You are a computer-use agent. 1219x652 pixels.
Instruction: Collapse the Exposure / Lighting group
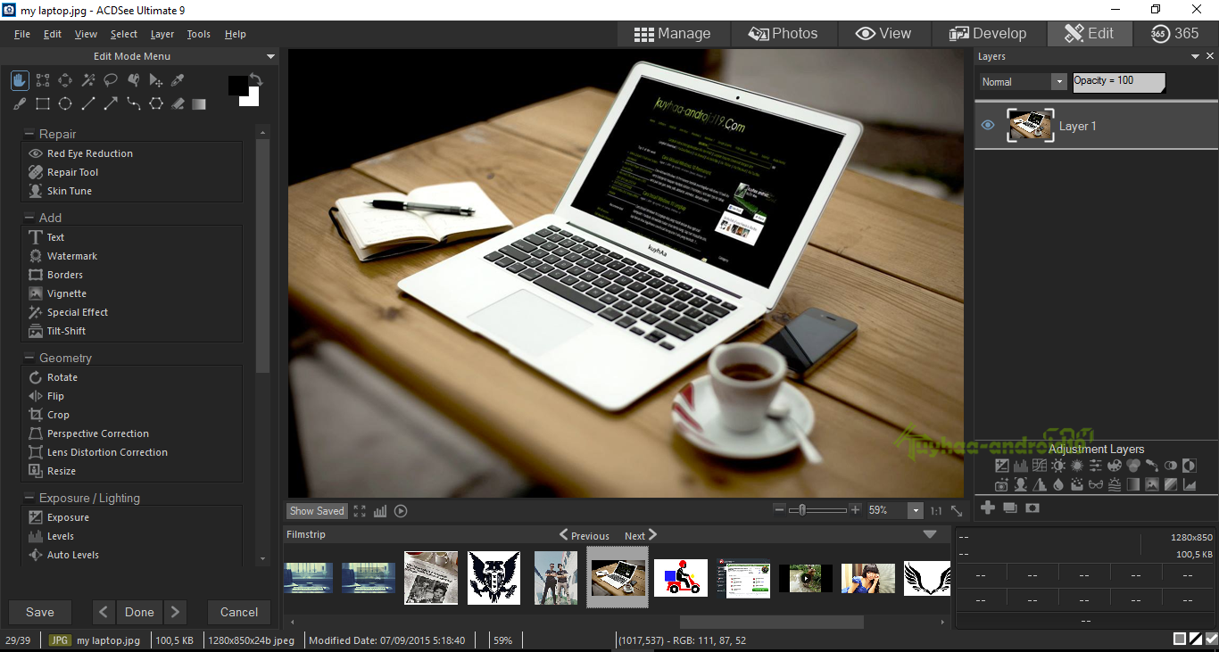tap(28, 498)
